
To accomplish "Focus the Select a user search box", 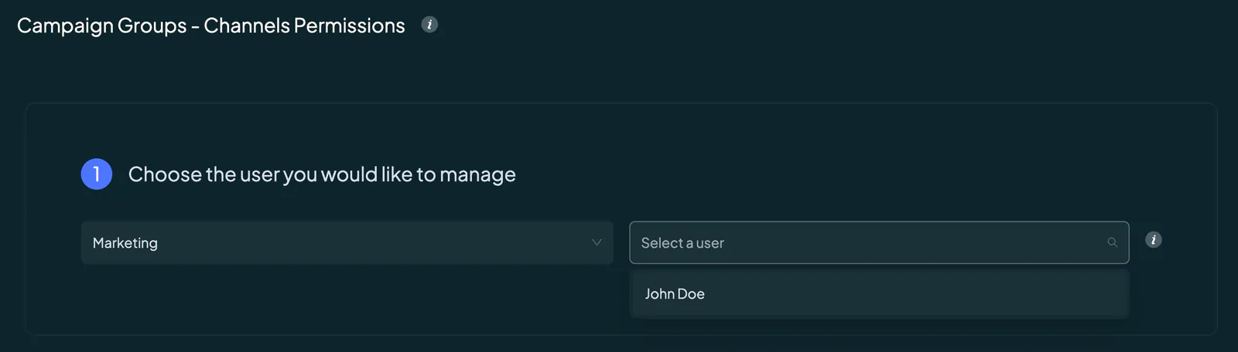I will pyautogui.click(x=879, y=242).
